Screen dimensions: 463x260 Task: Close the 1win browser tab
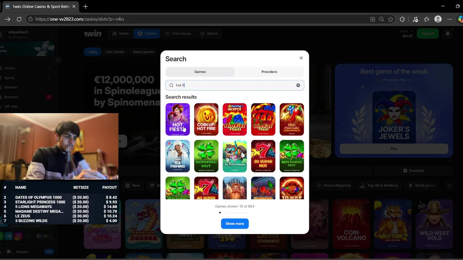(x=74, y=6)
